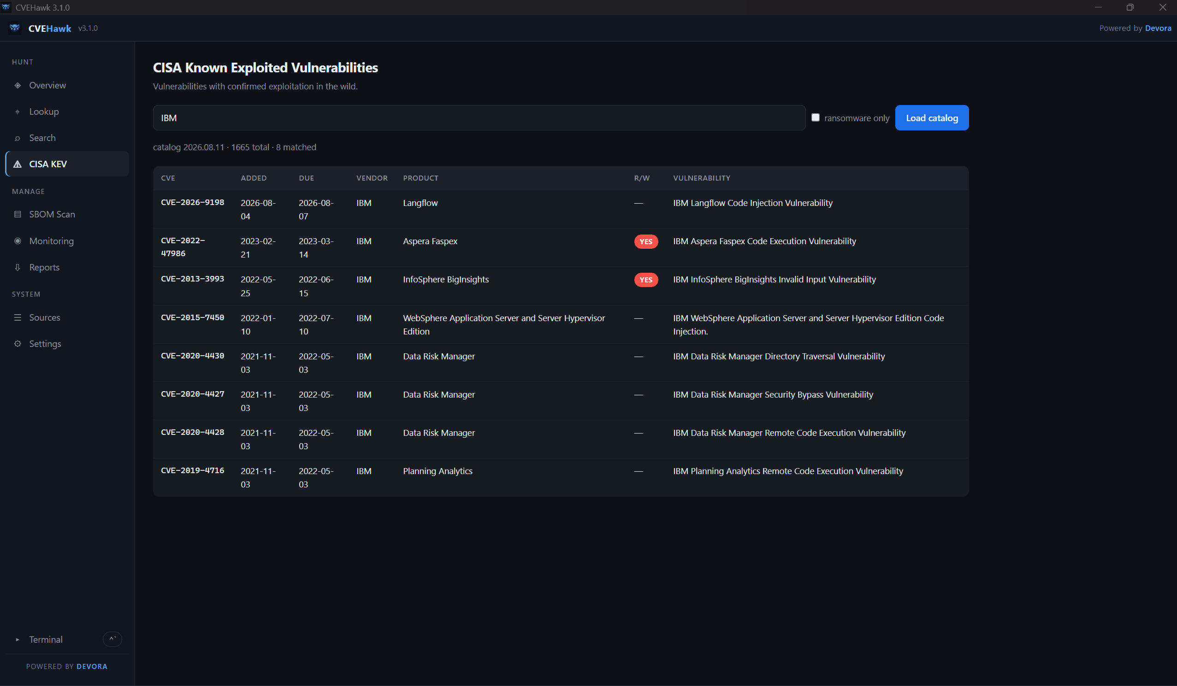Screen dimensions: 1177x686
Task: Click the ADDED column header
Action: pos(254,178)
